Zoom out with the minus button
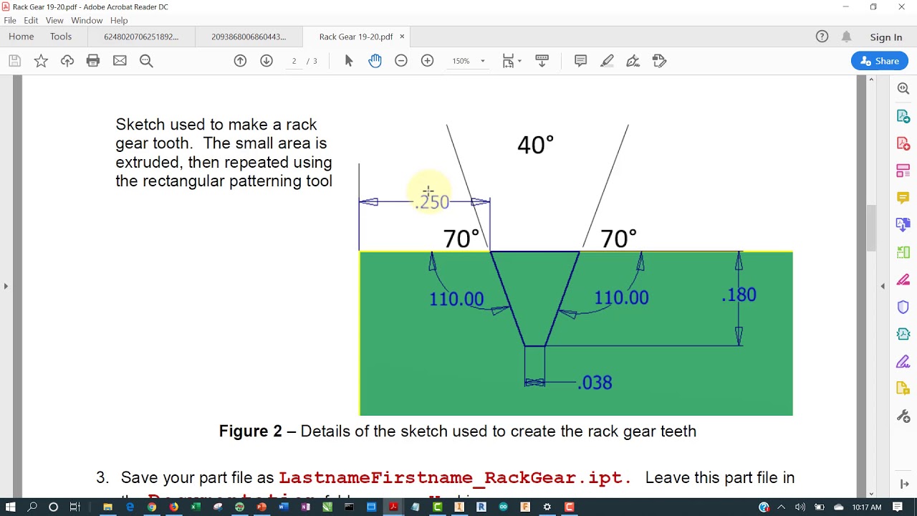This screenshot has width=917, height=516. 401,61
